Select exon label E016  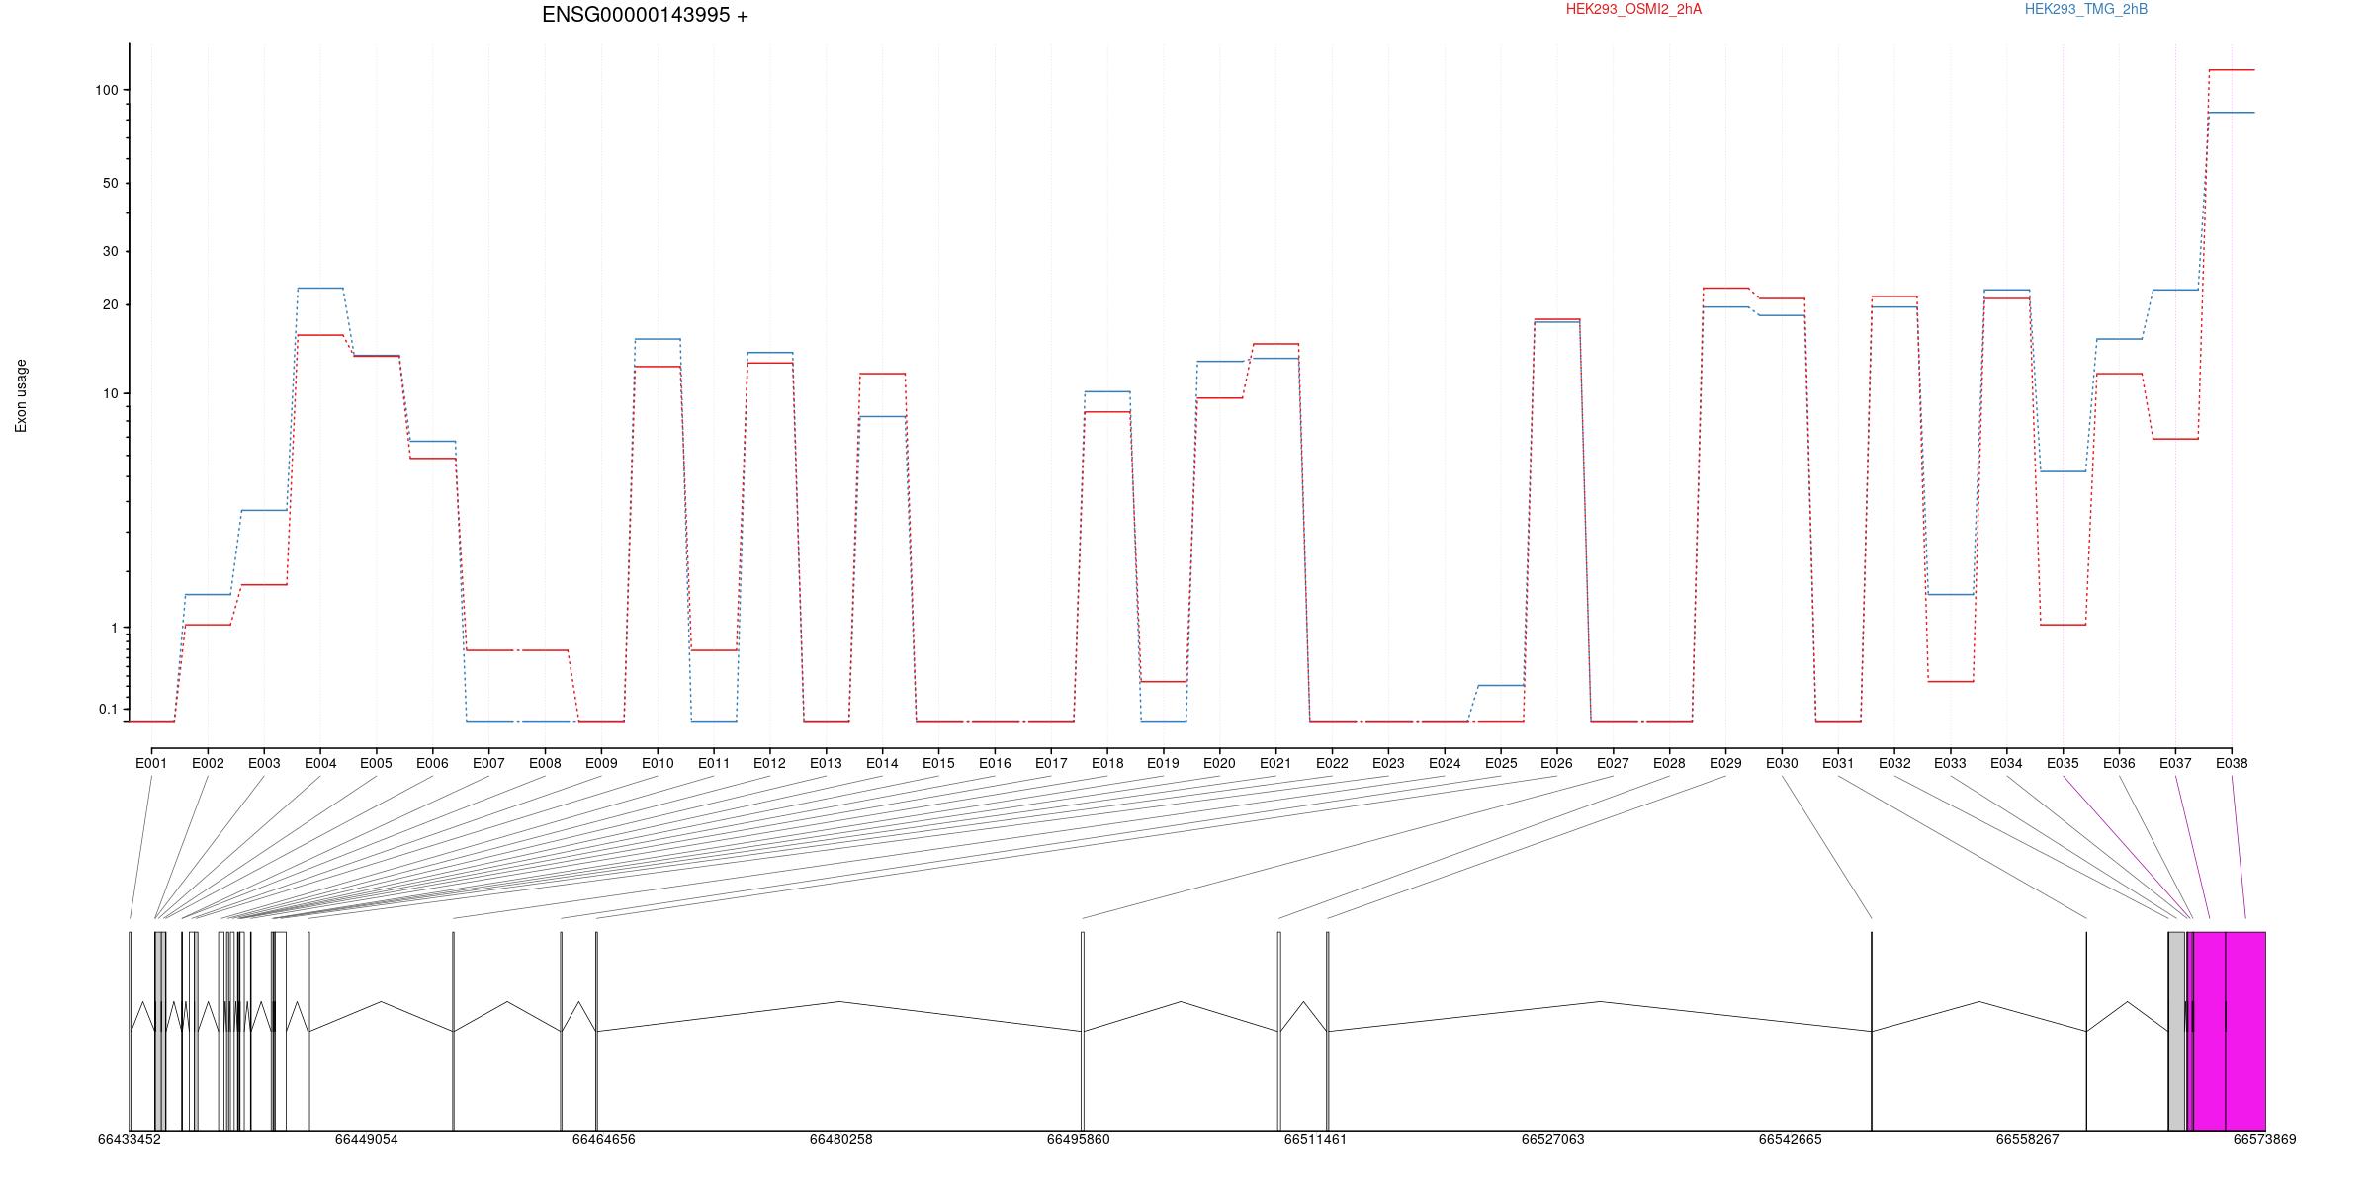[995, 763]
